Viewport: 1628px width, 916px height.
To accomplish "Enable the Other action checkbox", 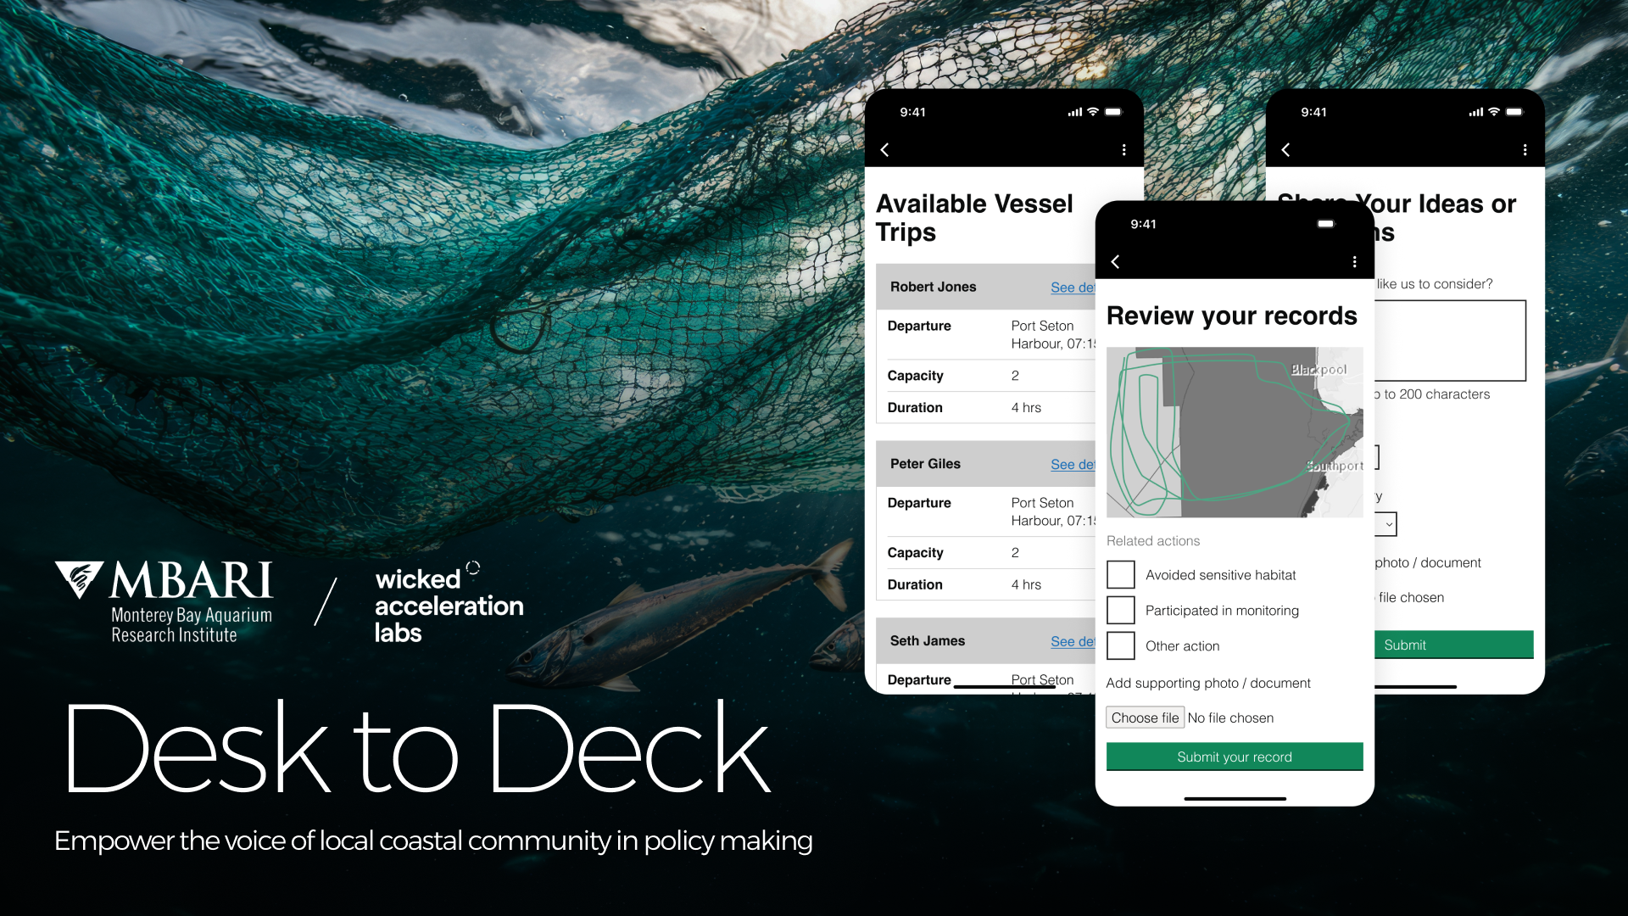I will [x=1121, y=646].
